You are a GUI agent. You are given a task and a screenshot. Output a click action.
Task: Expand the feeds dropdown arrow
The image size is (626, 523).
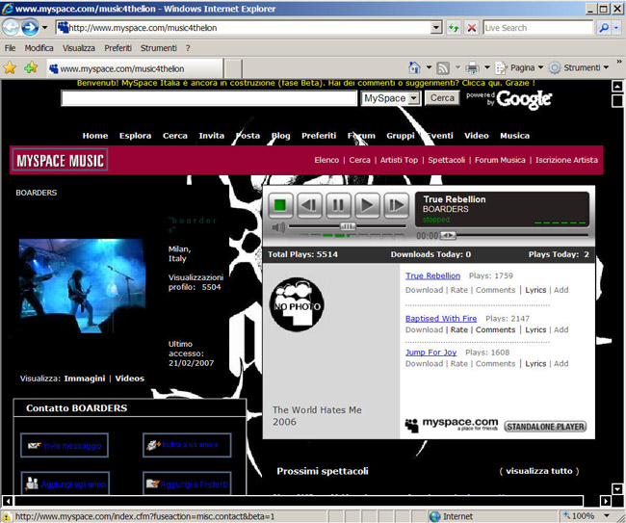point(457,67)
